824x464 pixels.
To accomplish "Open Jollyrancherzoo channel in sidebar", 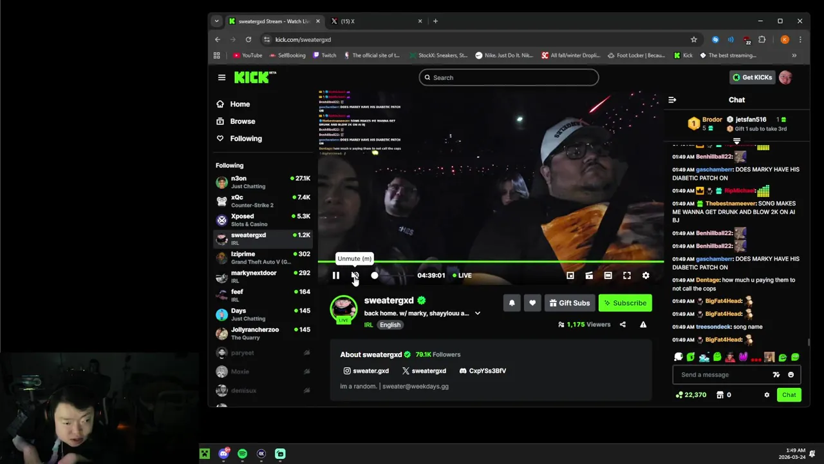I will [x=263, y=333].
